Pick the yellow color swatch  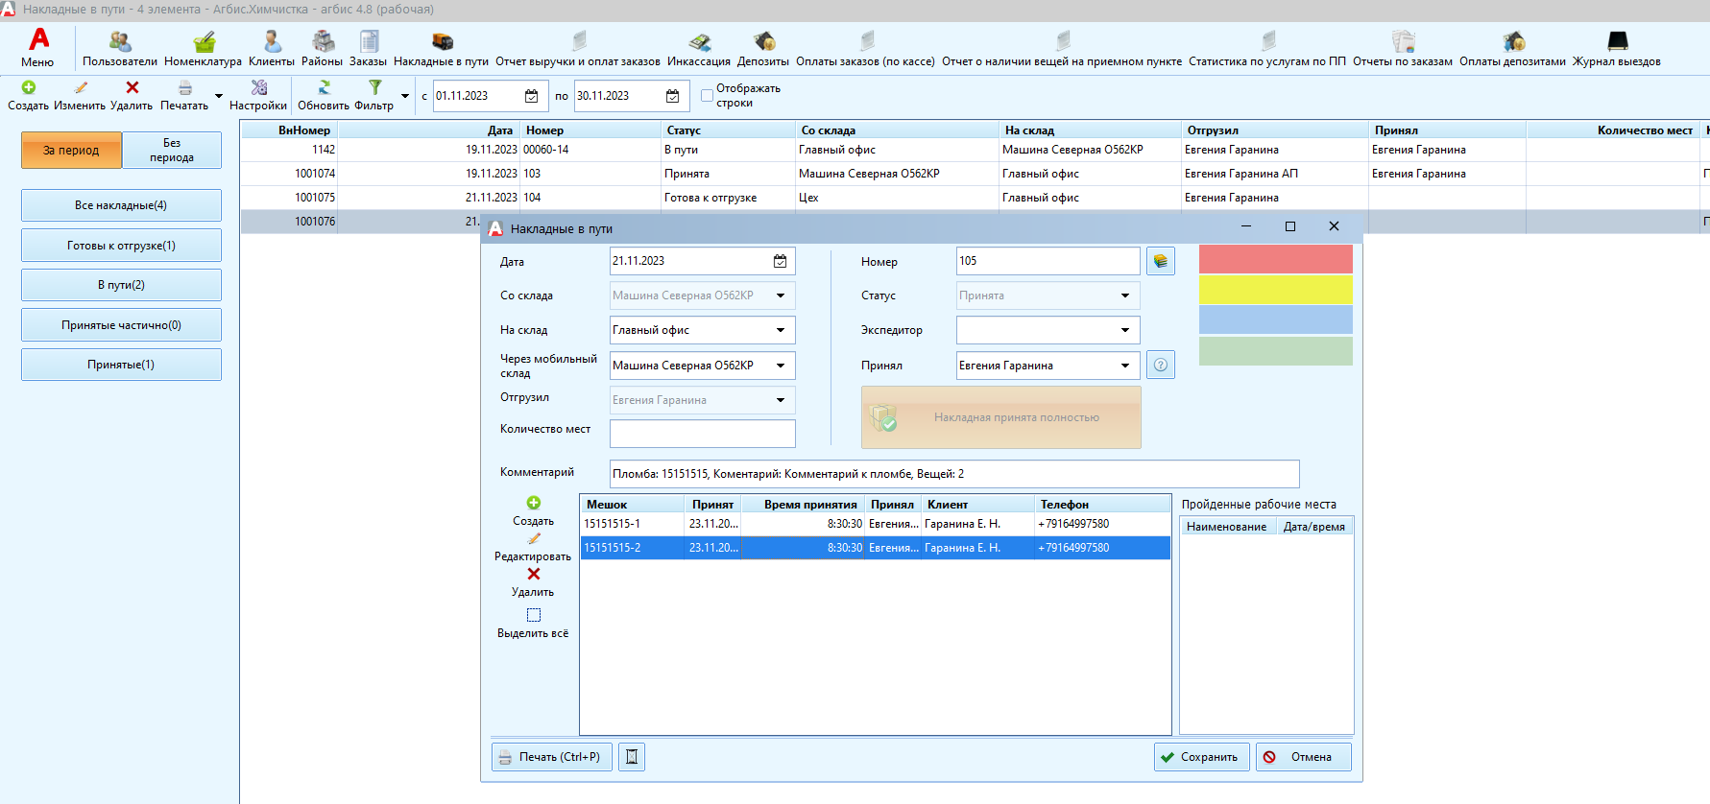click(x=1276, y=290)
